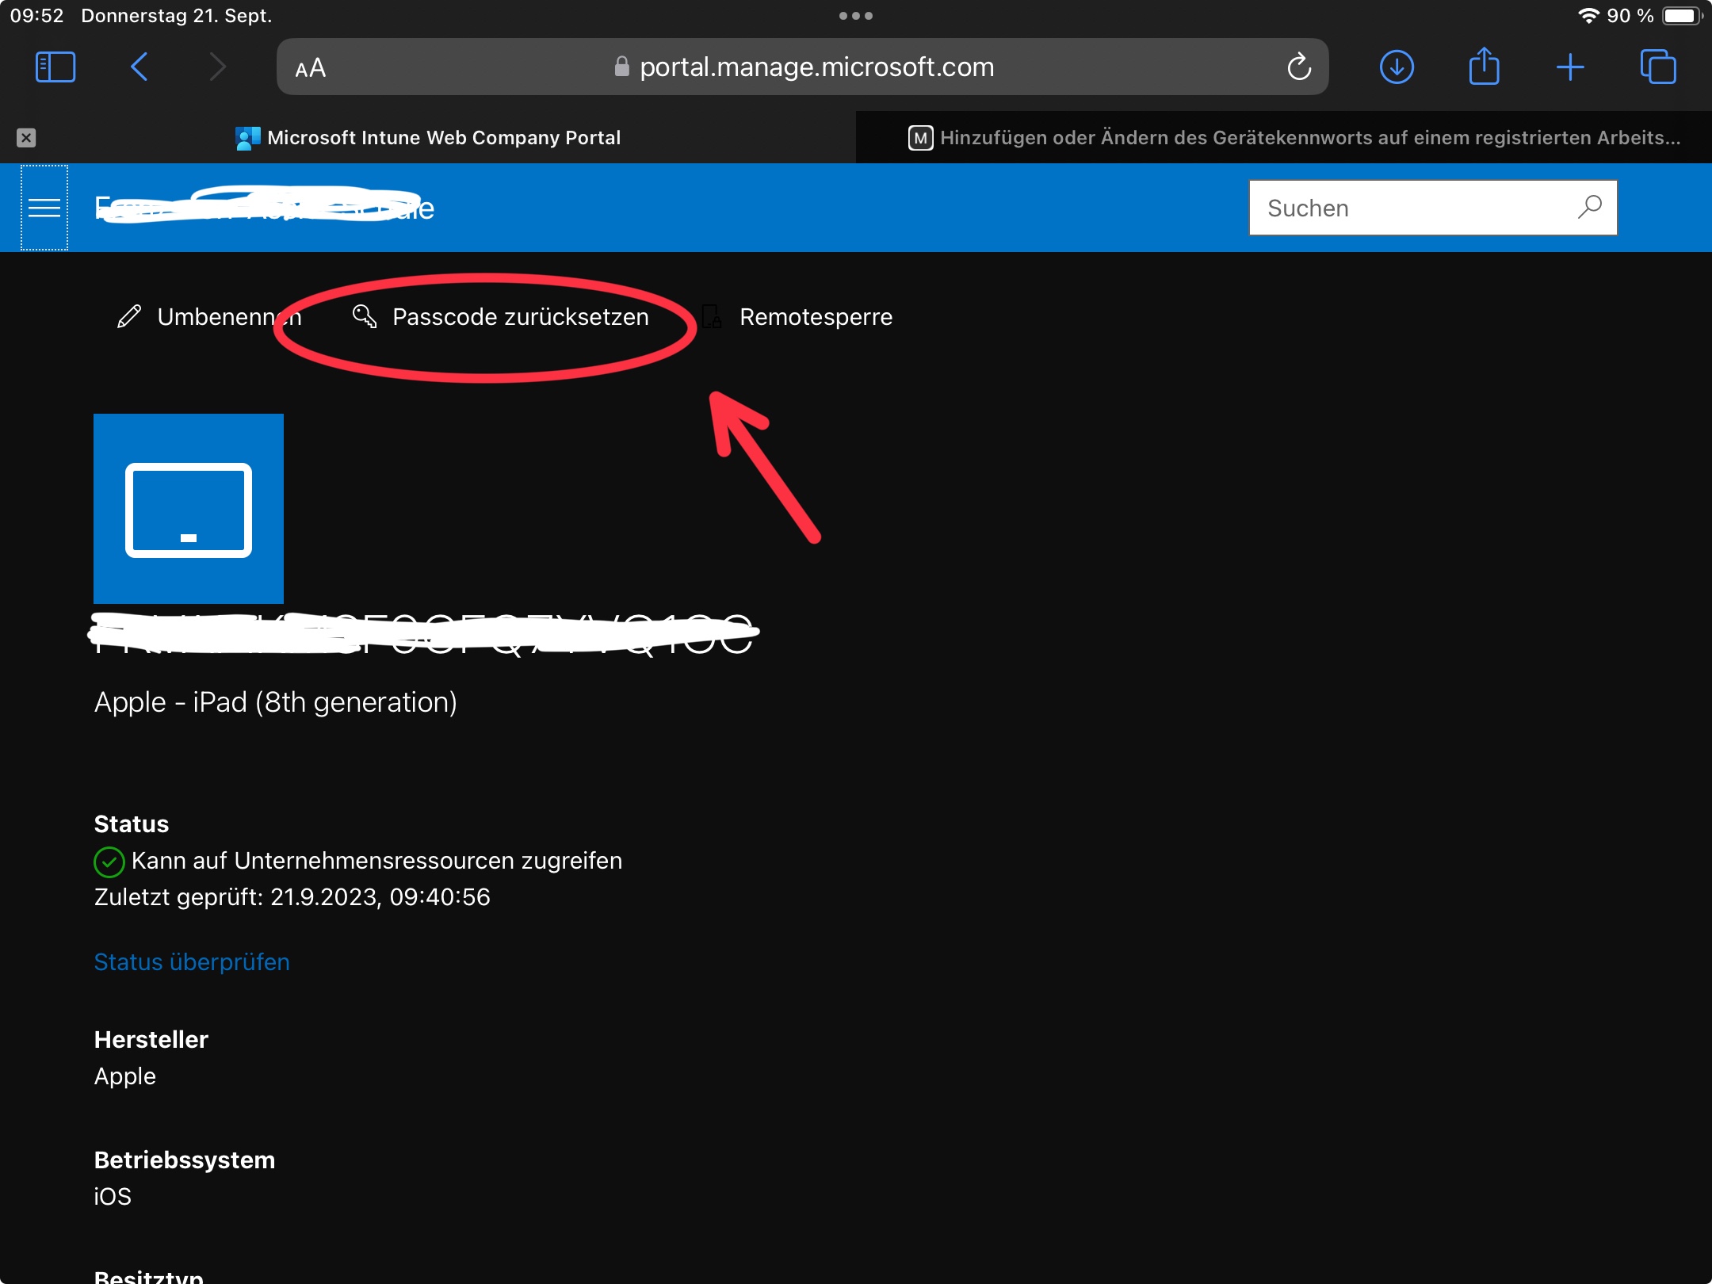This screenshot has width=1712, height=1284.
Task: Go back with the back arrow
Action: tap(139, 67)
